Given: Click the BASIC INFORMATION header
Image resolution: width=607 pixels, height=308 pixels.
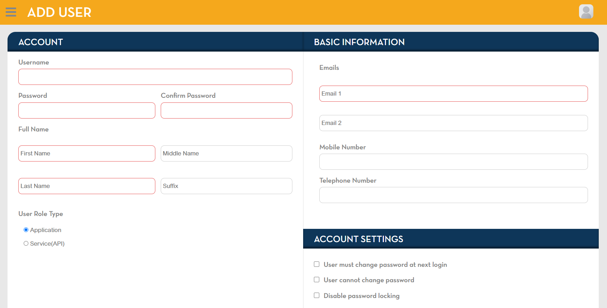Looking at the screenshot, I should (359, 42).
